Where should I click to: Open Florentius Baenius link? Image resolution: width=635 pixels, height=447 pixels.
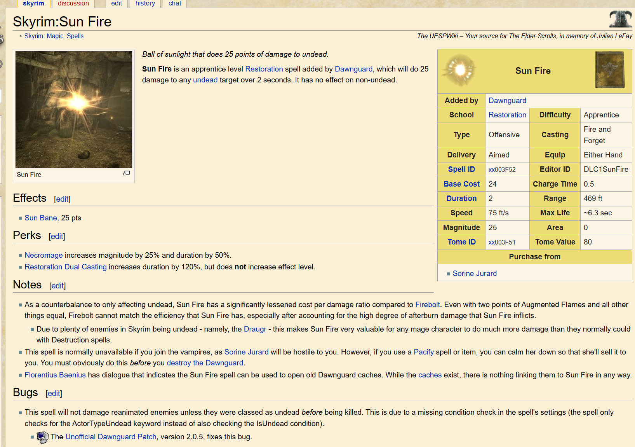55,375
